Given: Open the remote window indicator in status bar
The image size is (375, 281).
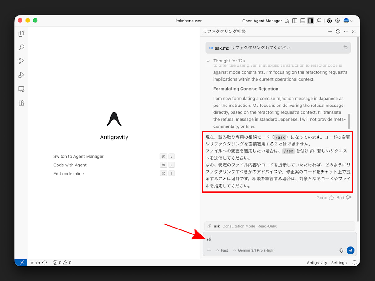Looking at the screenshot, I should click(22, 263).
